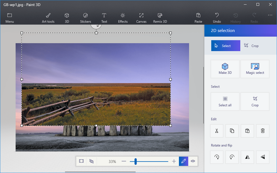Open the Art tools tab

click(48, 18)
